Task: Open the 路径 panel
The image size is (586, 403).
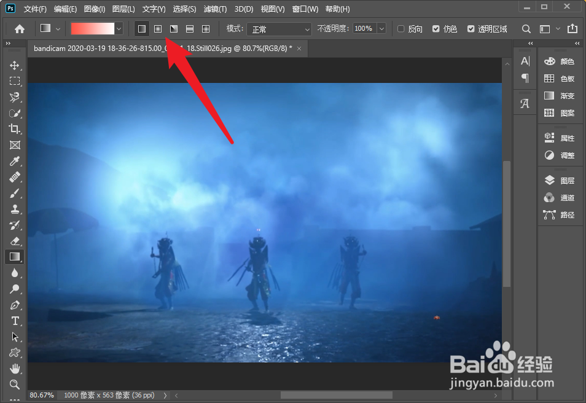Action: [560, 214]
